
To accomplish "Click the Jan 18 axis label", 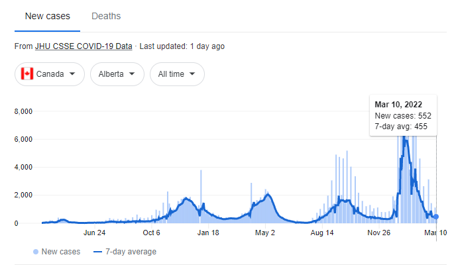I will (208, 233).
